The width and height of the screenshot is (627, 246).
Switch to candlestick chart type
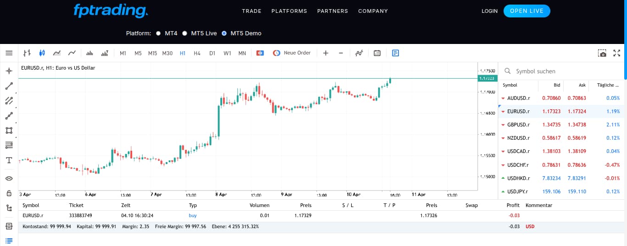(x=42, y=53)
